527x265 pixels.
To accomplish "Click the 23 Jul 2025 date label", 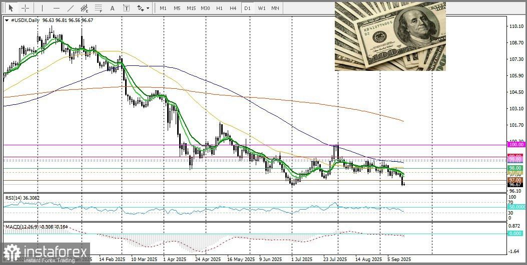I will tap(335, 260).
